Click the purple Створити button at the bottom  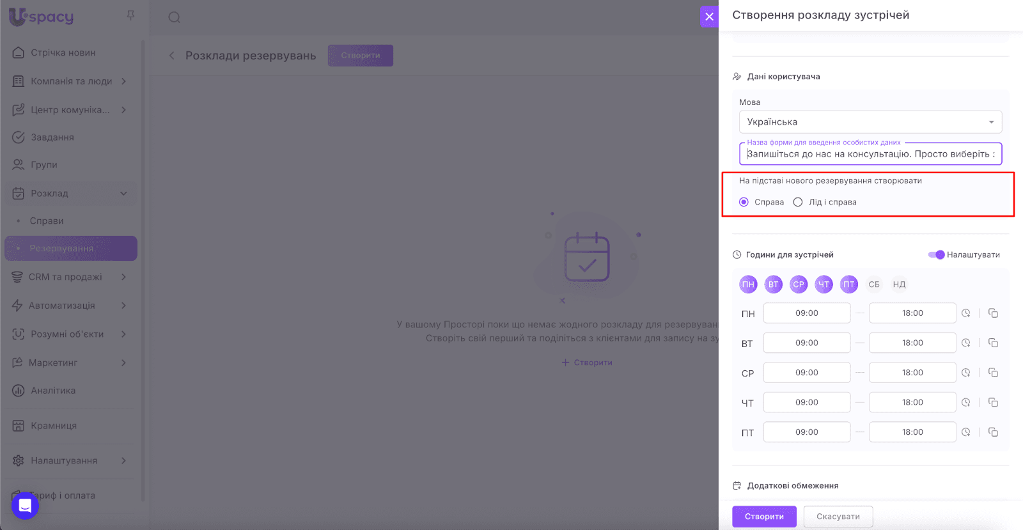pos(764,517)
